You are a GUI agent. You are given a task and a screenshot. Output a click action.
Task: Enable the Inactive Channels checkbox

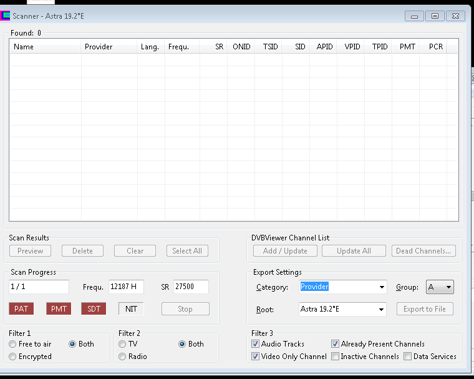pos(336,357)
